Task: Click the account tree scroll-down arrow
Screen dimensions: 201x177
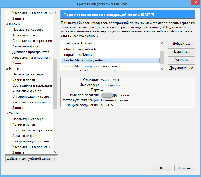Action: pos(55,152)
